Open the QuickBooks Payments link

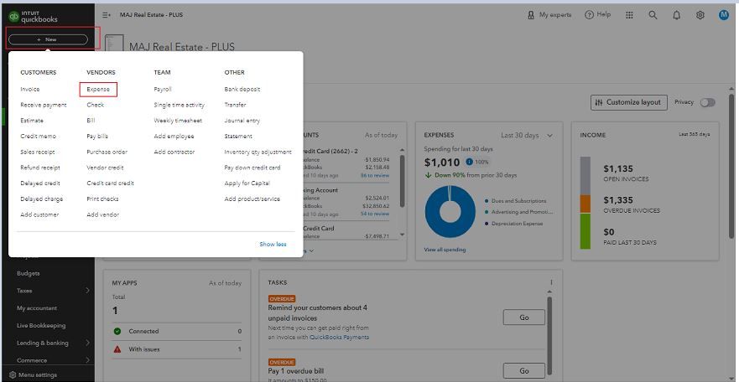click(x=340, y=338)
